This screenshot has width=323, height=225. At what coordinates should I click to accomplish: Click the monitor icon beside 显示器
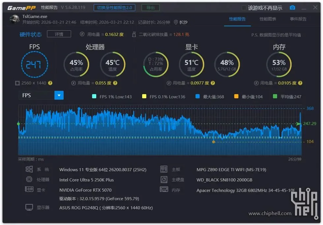pyautogui.click(x=29, y=207)
